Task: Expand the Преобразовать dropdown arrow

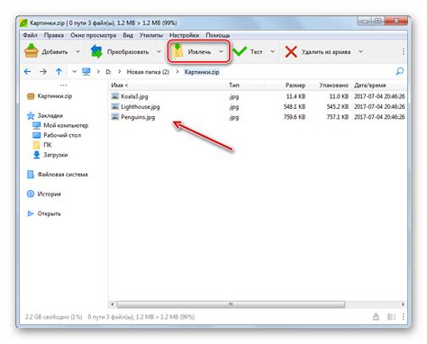Action: [159, 51]
